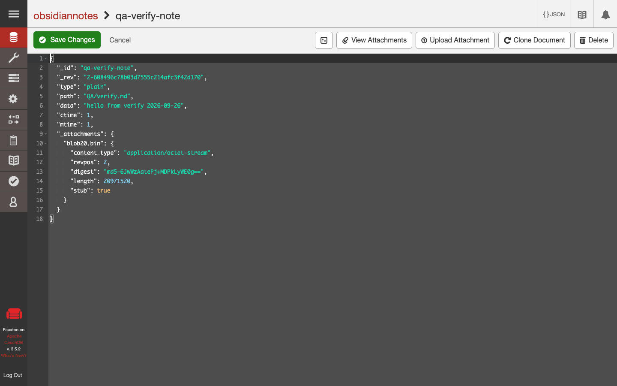Click the CouchDB couch logo
Image resolution: width=617 pixels, height=386 pixels.
click(14, 314)
